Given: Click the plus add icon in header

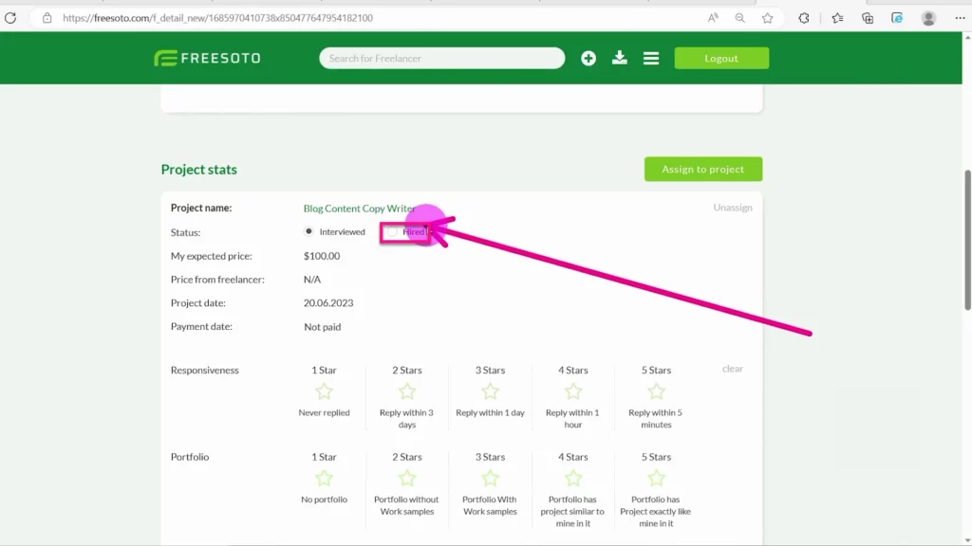Looking at the screenshot, I should 589,58.
